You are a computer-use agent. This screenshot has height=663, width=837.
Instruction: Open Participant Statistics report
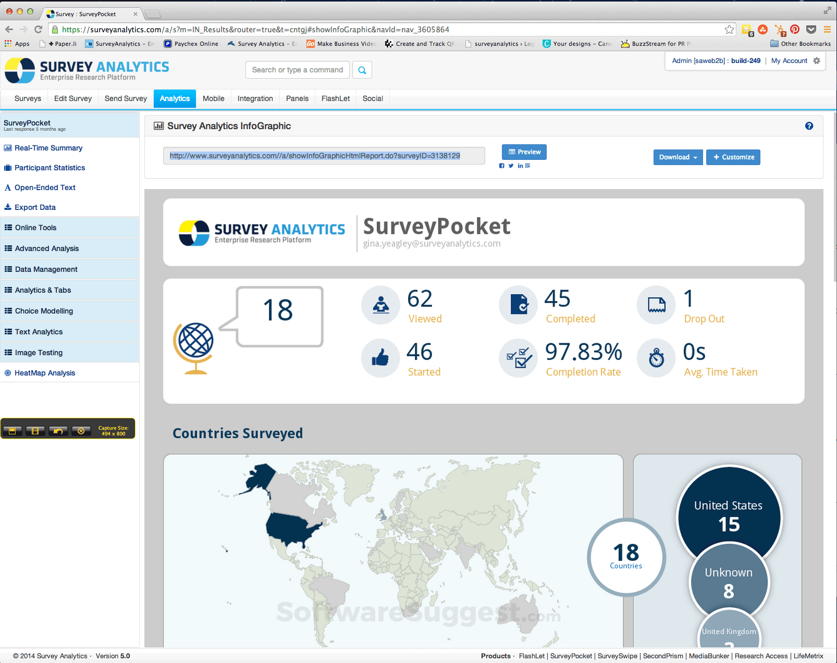(x=49, y=168)
